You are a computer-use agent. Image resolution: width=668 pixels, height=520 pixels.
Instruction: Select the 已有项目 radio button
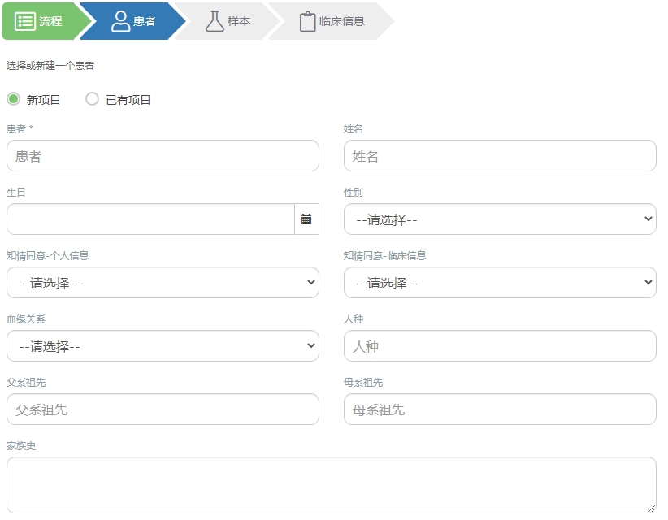pos(92,98)
